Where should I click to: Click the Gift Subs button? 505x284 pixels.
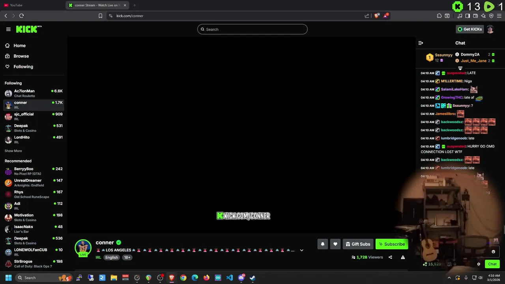[x=358, y=244]
